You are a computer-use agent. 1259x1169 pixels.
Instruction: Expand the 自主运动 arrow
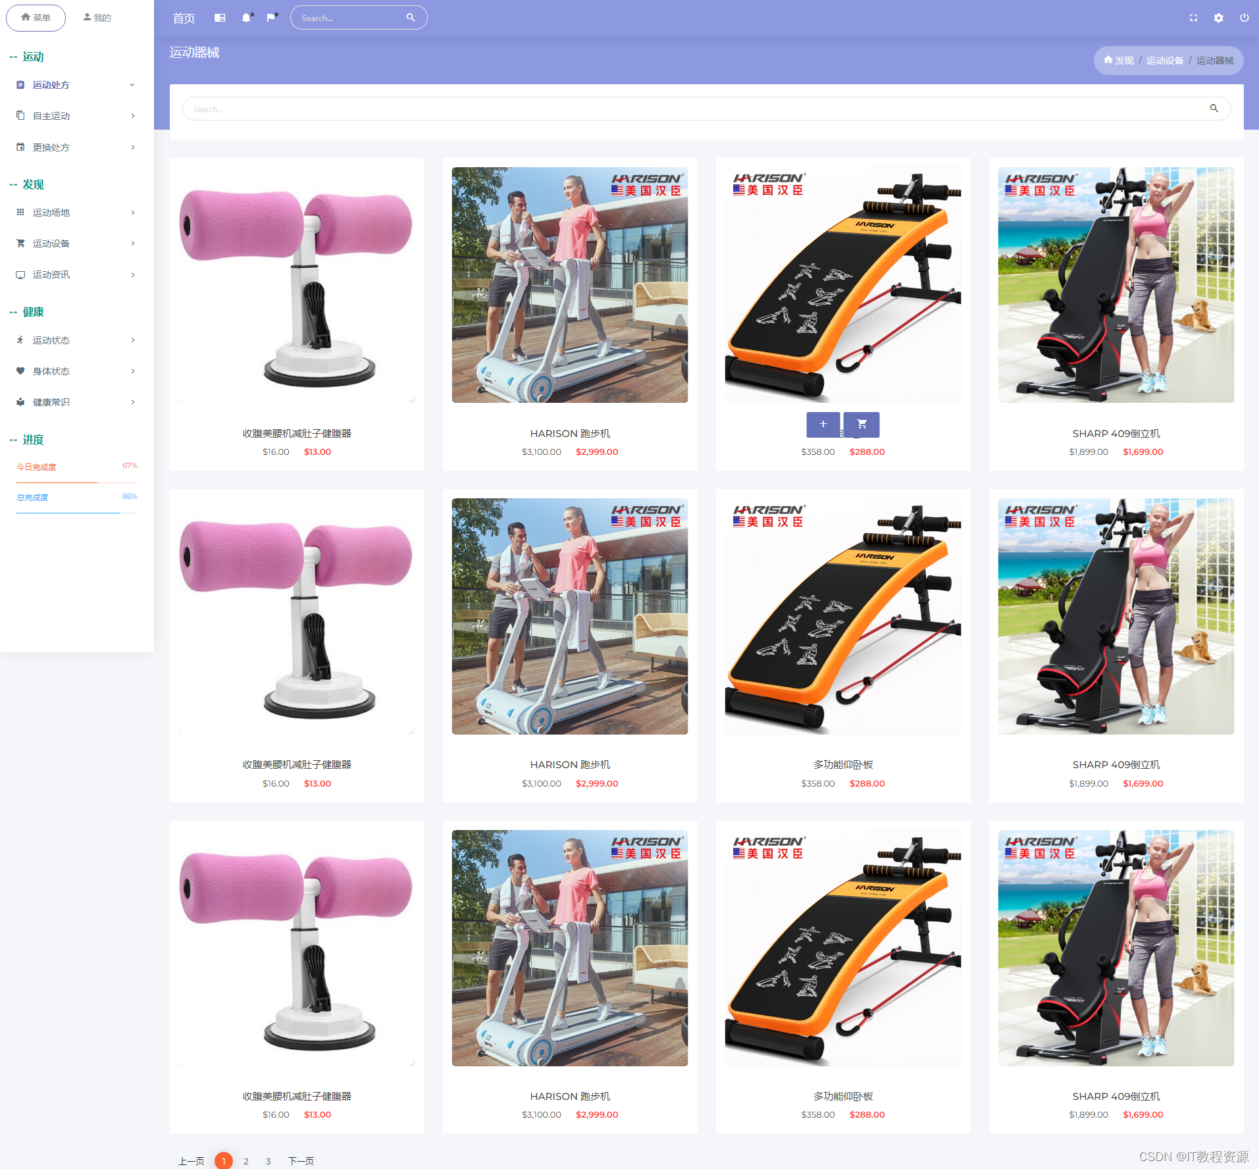pyautogui.click(x=132, y=116)
